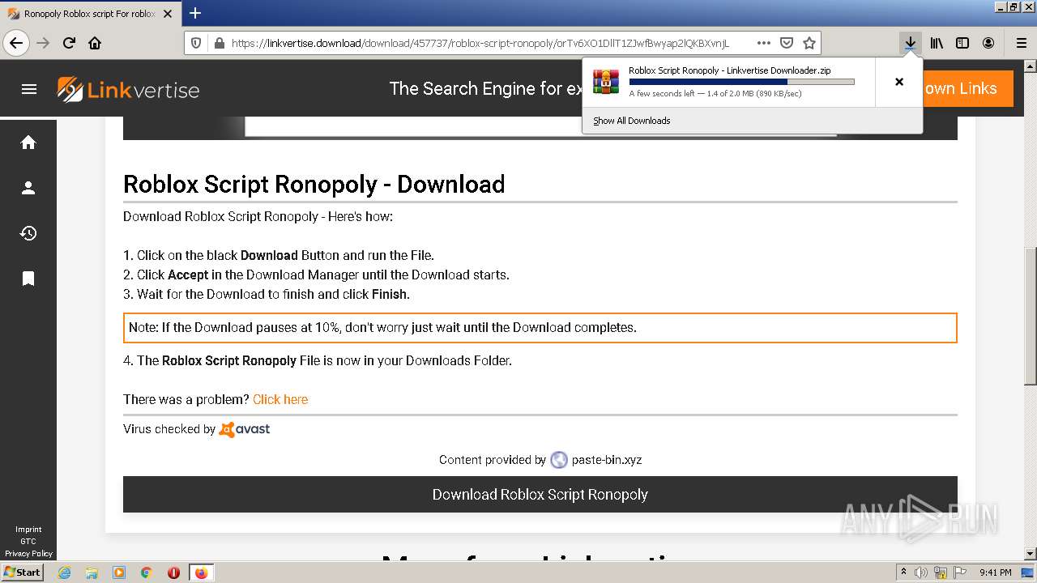Open the WinRAR file icon in downloads
This screenshot has height=583, width=1037.
pyautogui.click(x=606, y=82)
